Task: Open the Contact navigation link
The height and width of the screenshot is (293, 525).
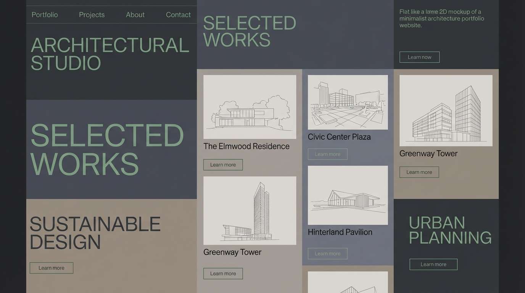Action: point(178,14)
